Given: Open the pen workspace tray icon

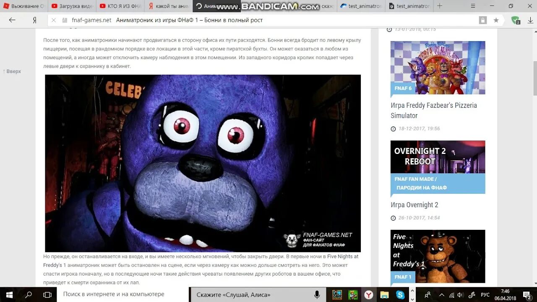Looking at the screenshot, I should click(472, 295).
